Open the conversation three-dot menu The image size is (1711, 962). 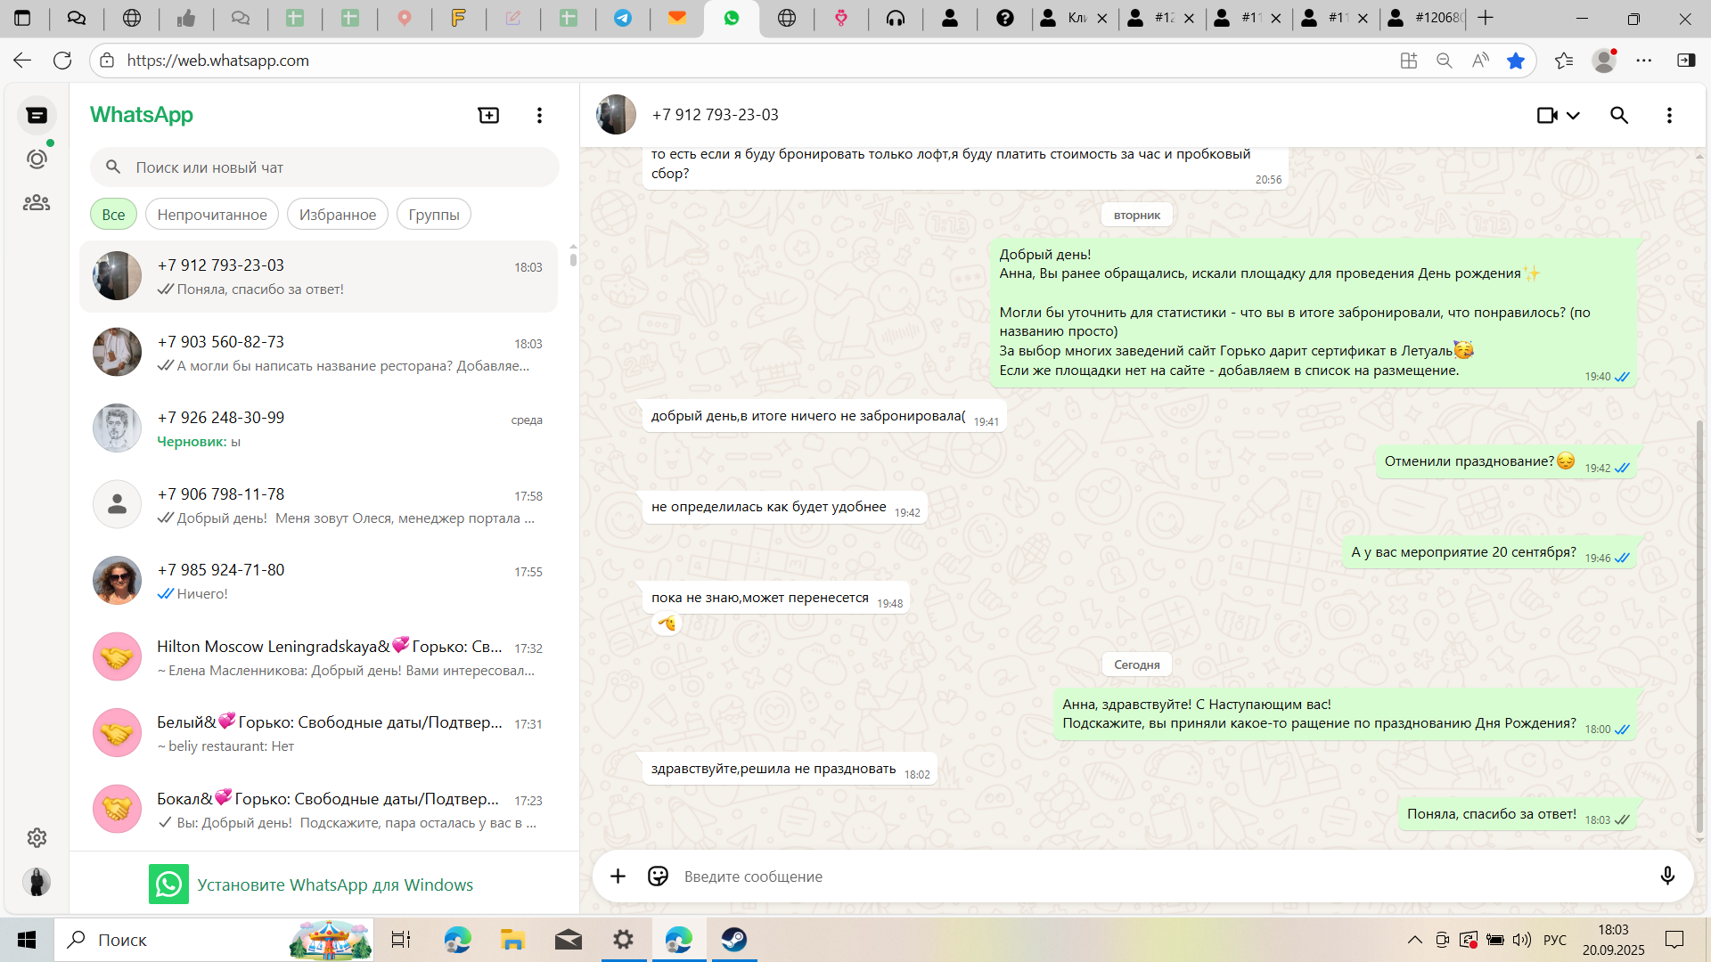coord(1669,115)
